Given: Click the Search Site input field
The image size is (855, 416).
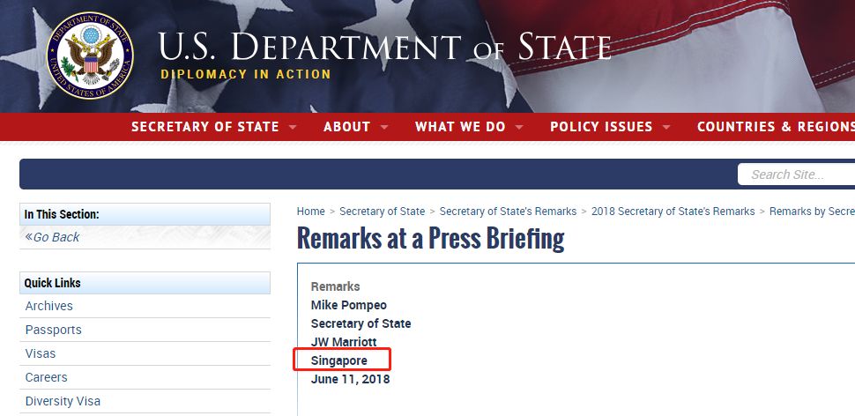Looking at the screenshot, I should coord(799,175).
